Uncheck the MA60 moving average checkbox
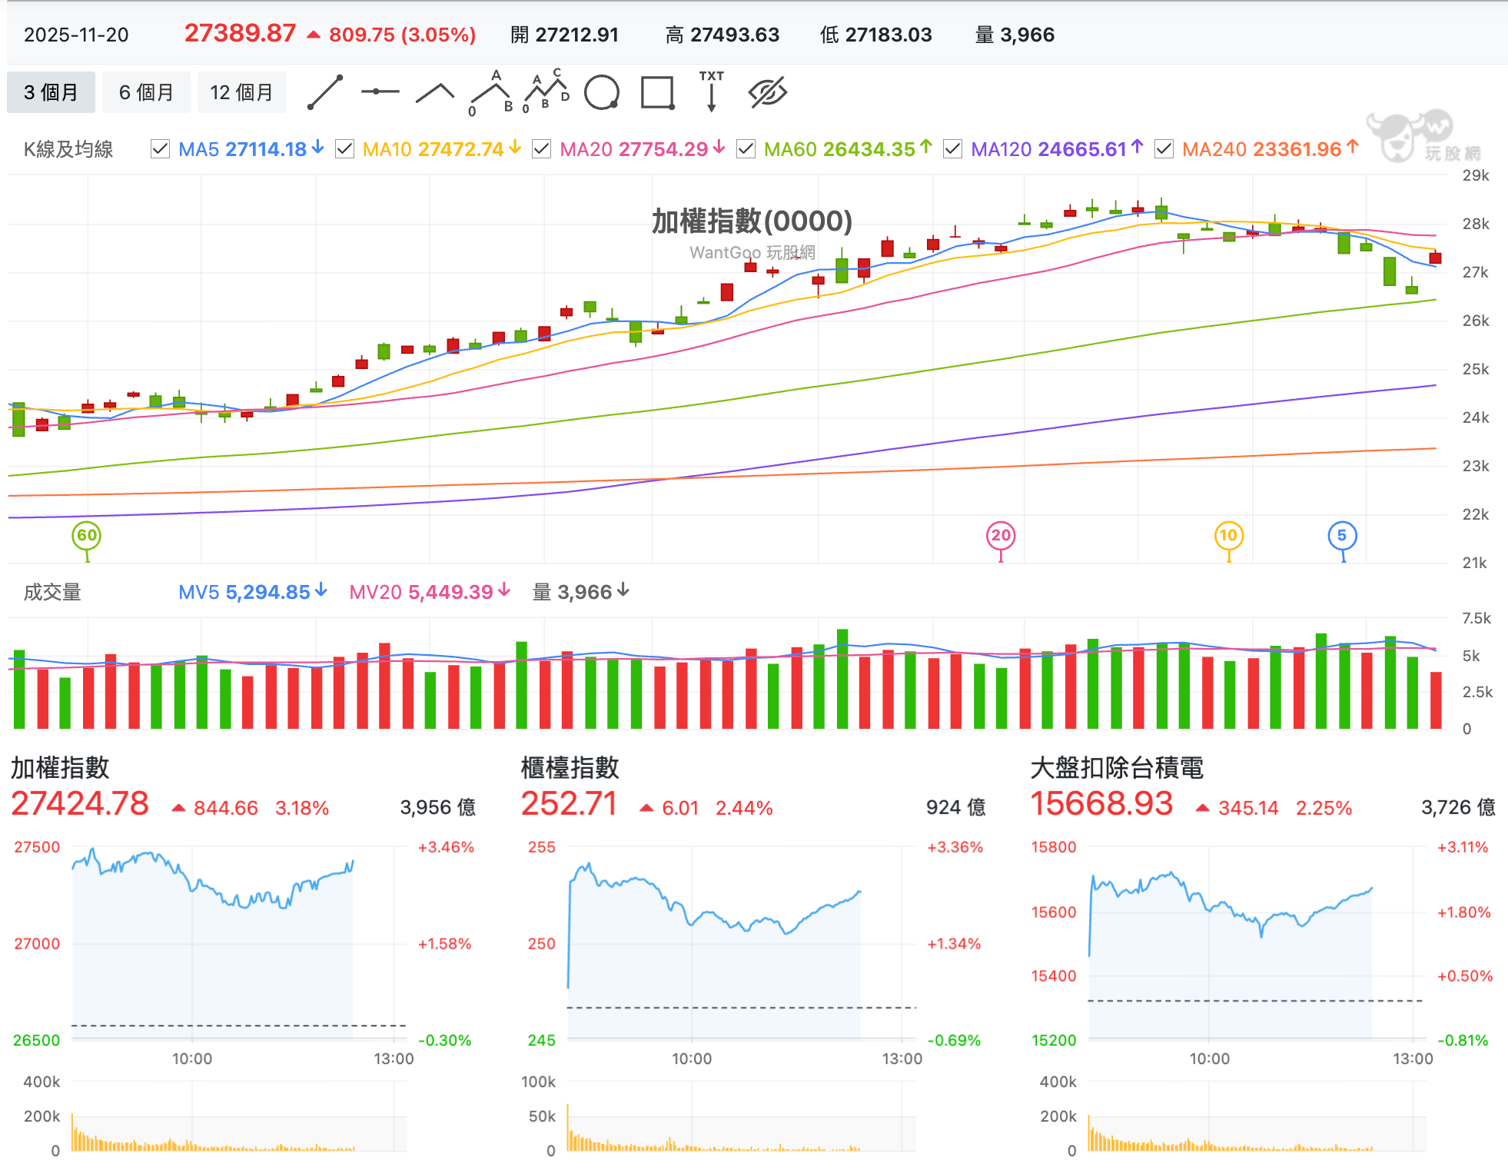Screen dimensions: 1508x1167 coord(746,149)
